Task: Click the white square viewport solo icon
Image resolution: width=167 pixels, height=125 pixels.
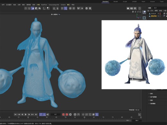Action: (x=48, y=8)
